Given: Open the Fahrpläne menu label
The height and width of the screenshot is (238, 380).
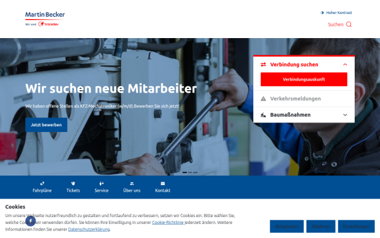Looking at the screenshot, I should pos(42,190).
